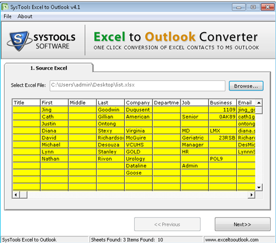Select the cell 'Jing'

click(54, 110)
